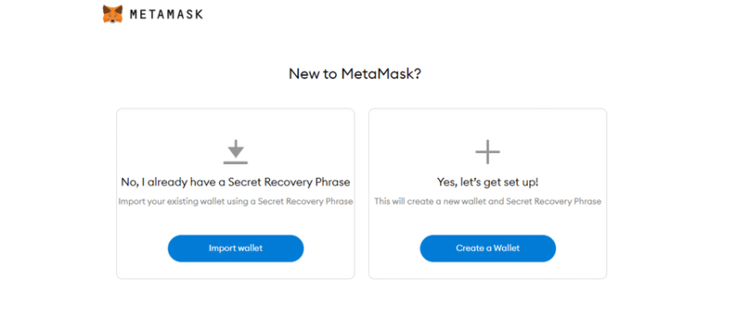Click the 'New to MetaMask?' heading

pyautogui.click(x=355, y=74)
